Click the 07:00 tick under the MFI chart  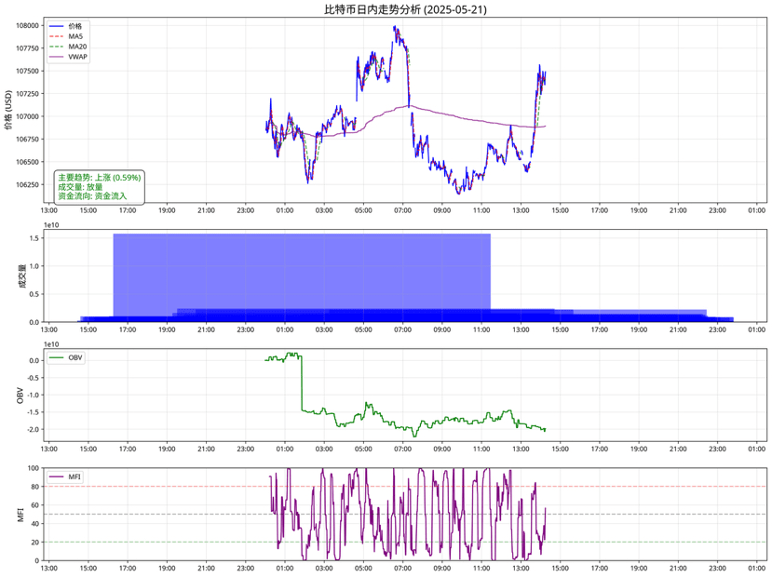click(403, 568)
